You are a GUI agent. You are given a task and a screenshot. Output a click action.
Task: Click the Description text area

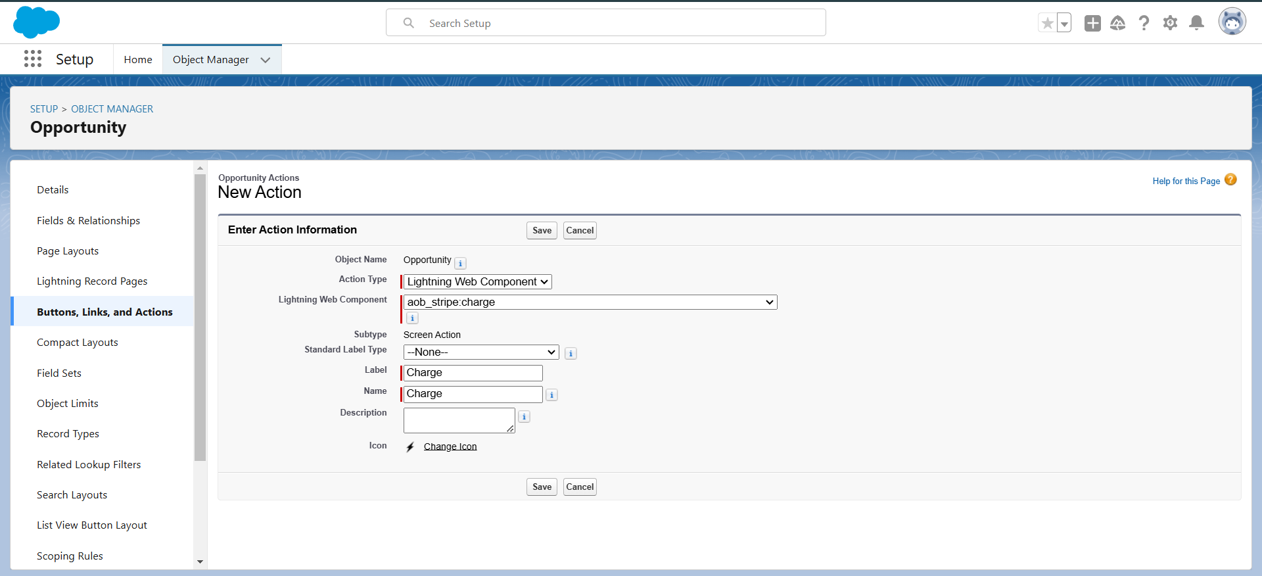click(x=459, y=420)
